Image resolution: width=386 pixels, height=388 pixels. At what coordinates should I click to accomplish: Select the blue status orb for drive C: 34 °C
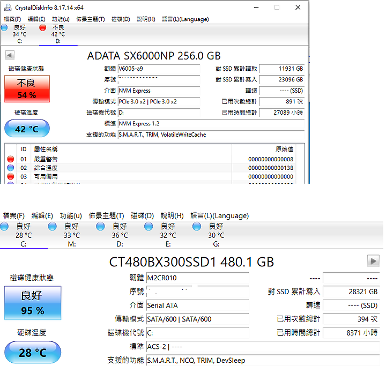(x=4, y=27)
